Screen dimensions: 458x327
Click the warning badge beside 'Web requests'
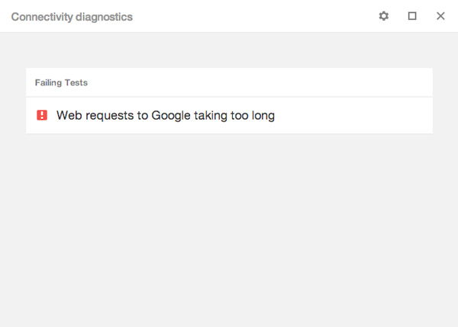pos(42,115)
